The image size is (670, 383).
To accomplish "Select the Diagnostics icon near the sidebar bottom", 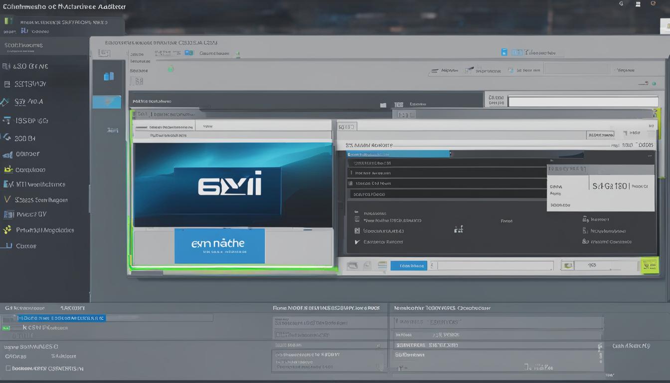I will point(9,230).
